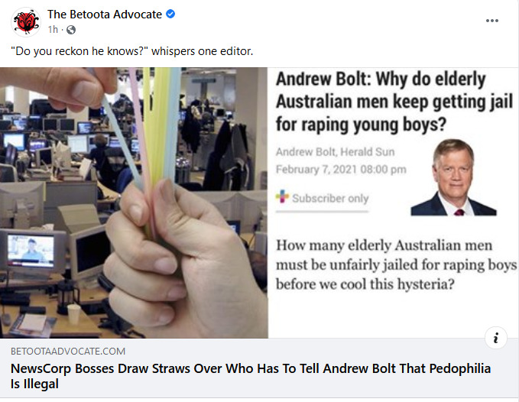Click the 'How many elderly Australian men' paragraph
519x402 pixels.
(396, 264)
